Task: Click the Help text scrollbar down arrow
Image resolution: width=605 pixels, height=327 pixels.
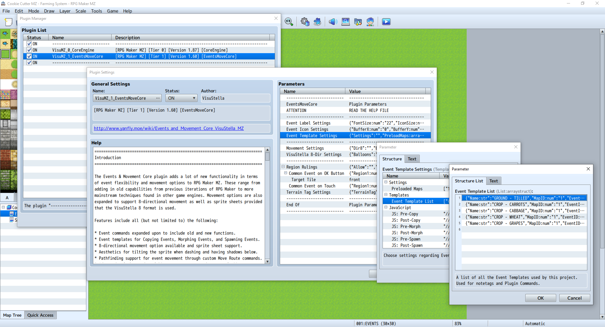Action: click(x=268, y=261)
